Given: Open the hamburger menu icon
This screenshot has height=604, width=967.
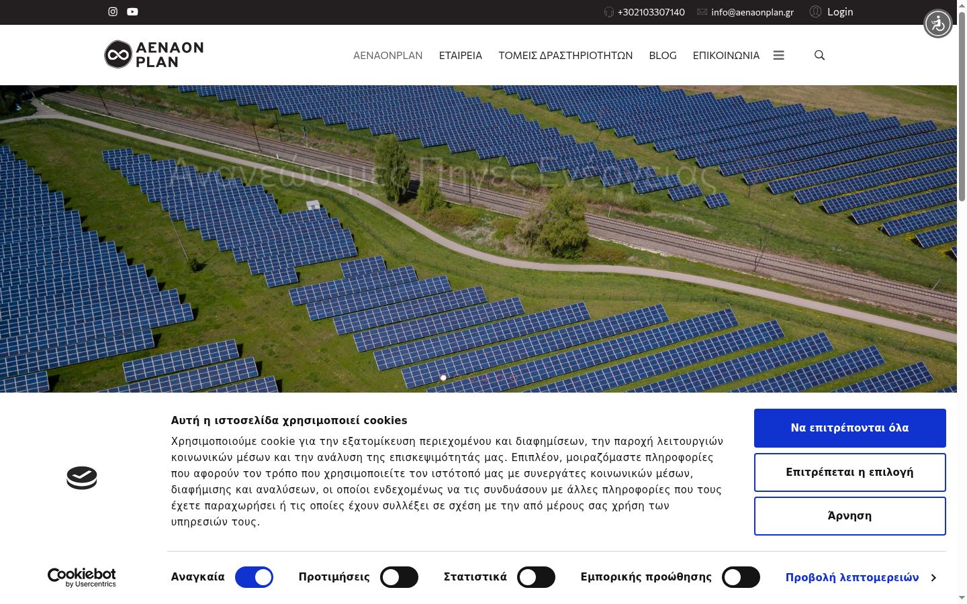Looking at the screenshot, I should coord(779,55).
